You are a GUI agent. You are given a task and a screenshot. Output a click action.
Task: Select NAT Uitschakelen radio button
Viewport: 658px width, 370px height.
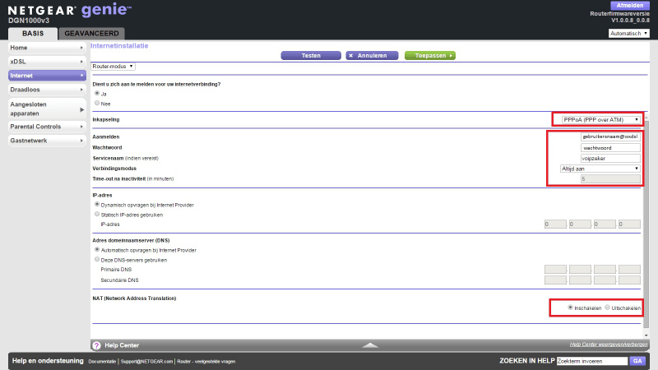[607, 308]
